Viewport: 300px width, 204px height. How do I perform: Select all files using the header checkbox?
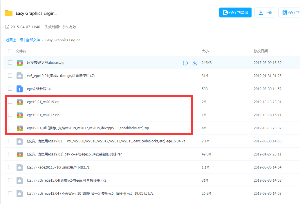tap(10, 51)
